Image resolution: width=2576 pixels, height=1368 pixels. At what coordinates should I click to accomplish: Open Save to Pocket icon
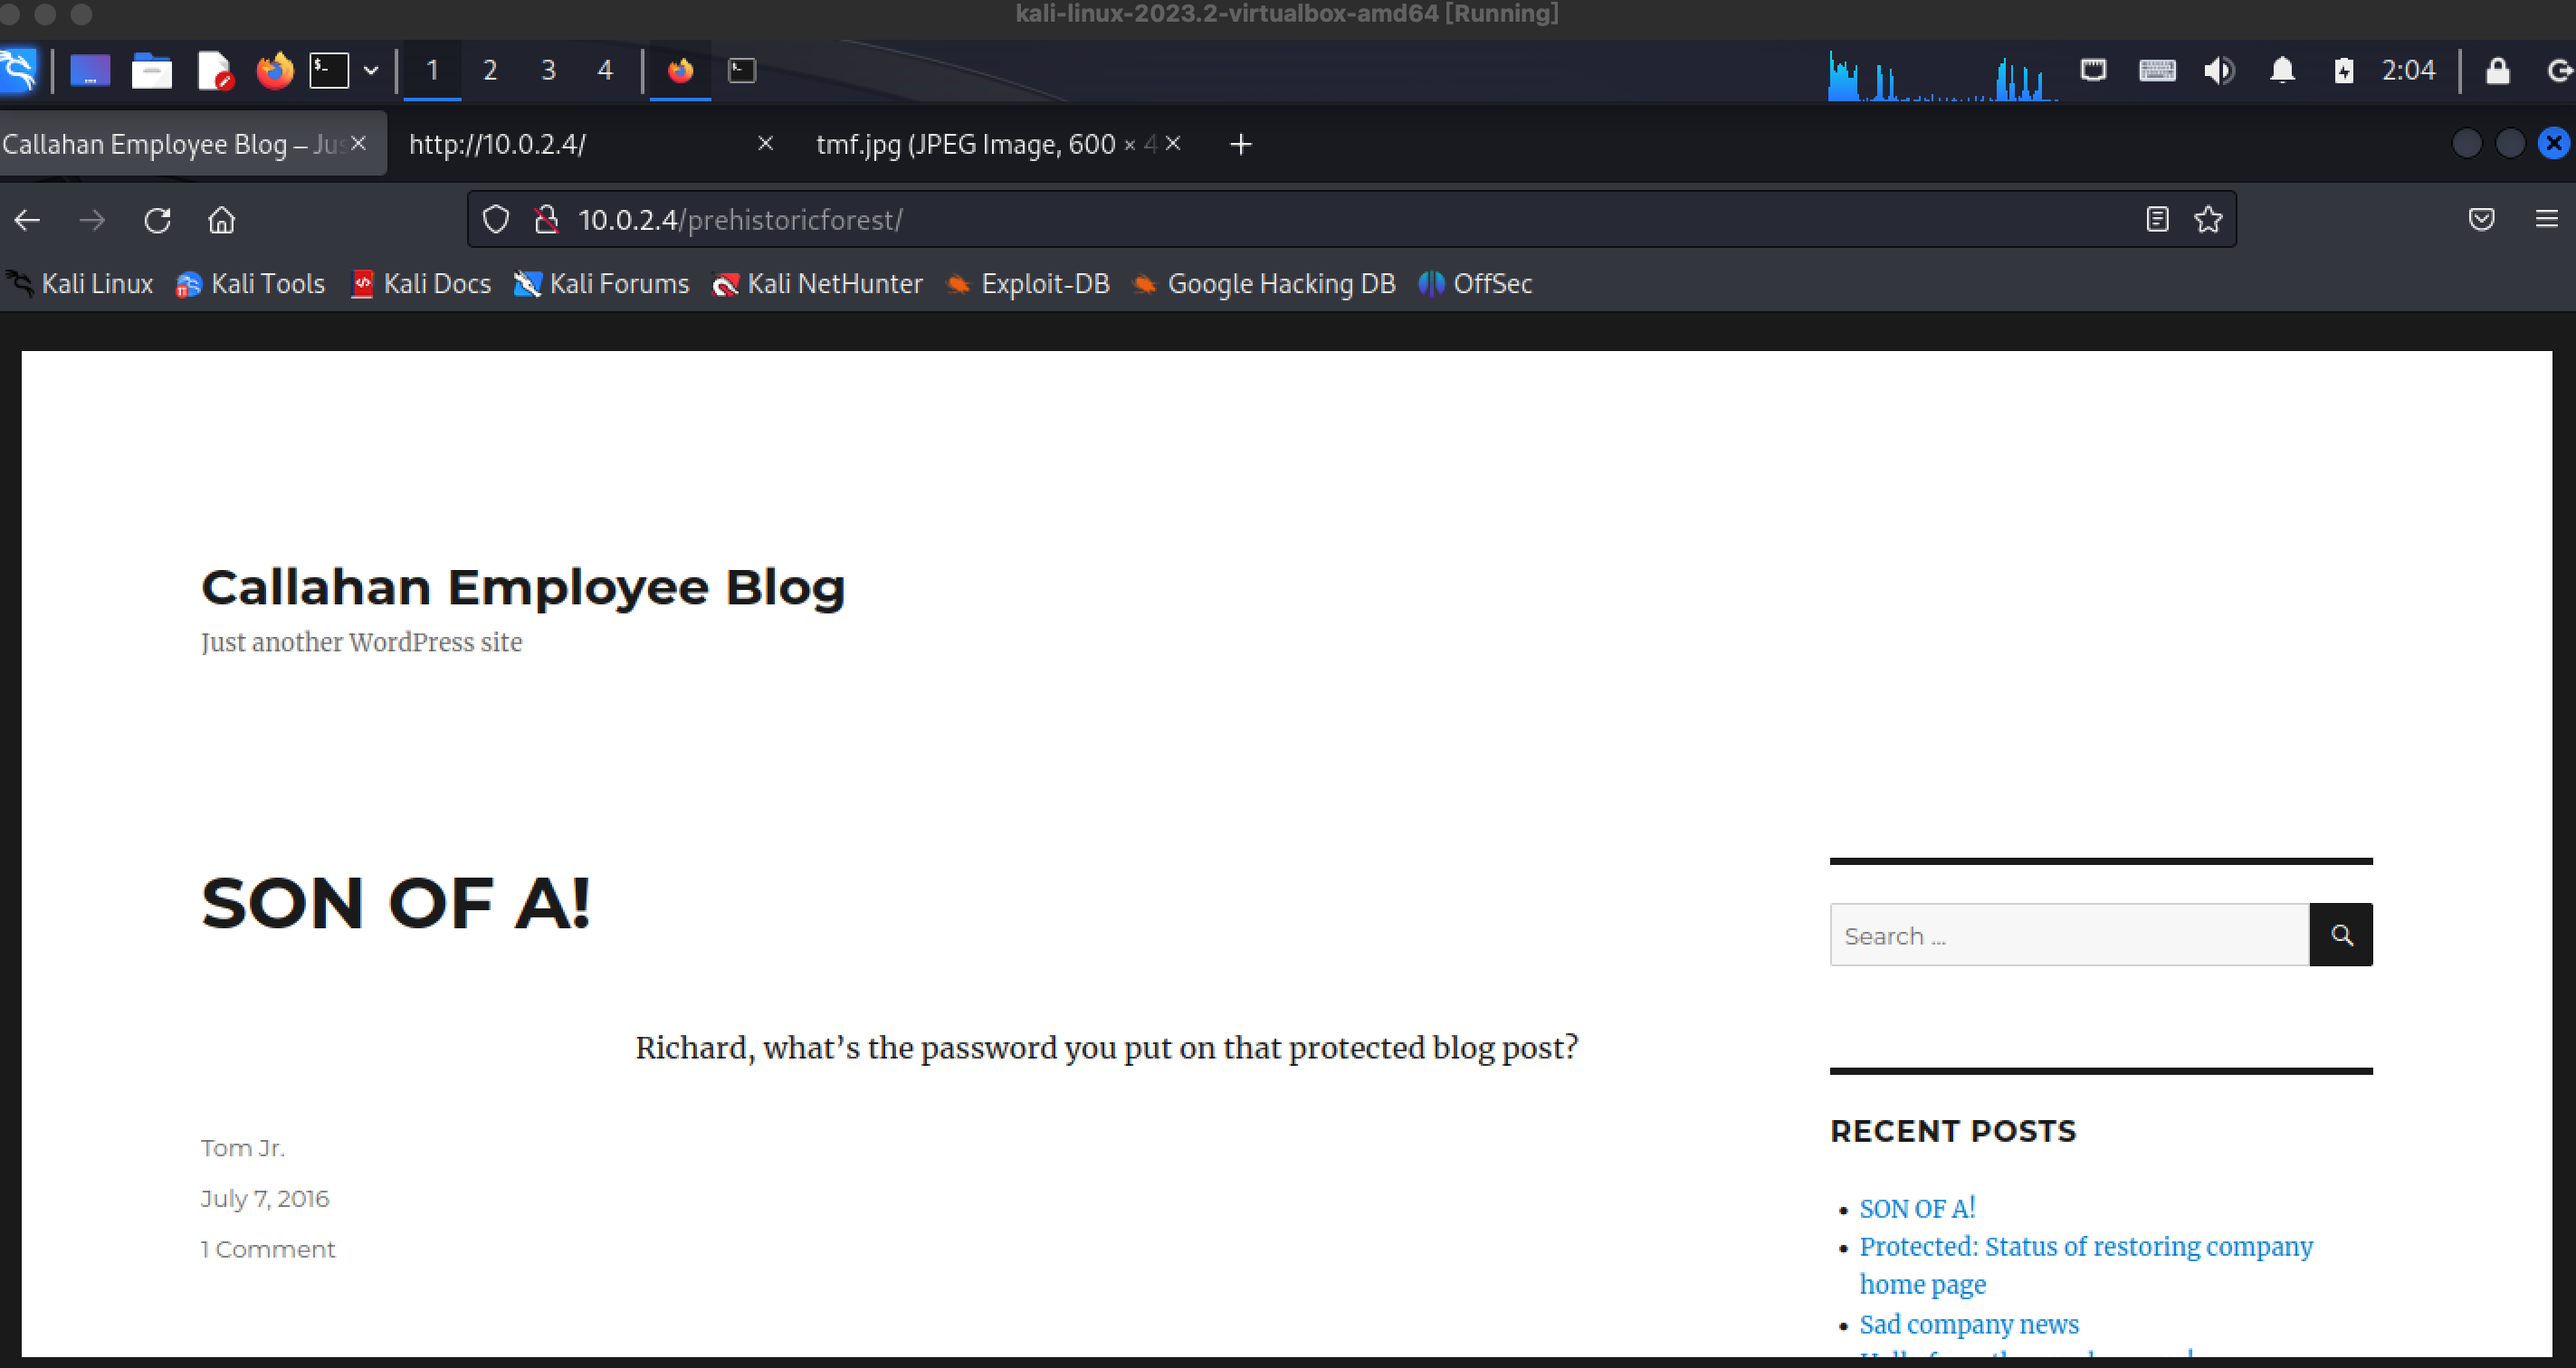[x=2481, y=220]
